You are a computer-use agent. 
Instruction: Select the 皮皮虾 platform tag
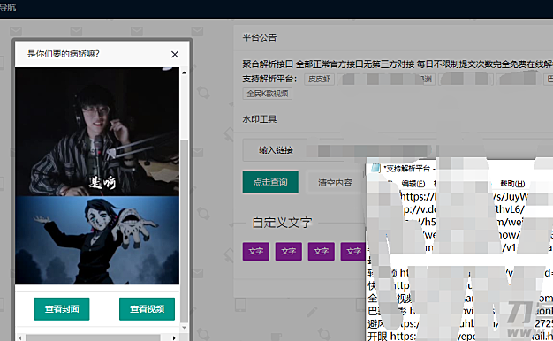point(319,79)
